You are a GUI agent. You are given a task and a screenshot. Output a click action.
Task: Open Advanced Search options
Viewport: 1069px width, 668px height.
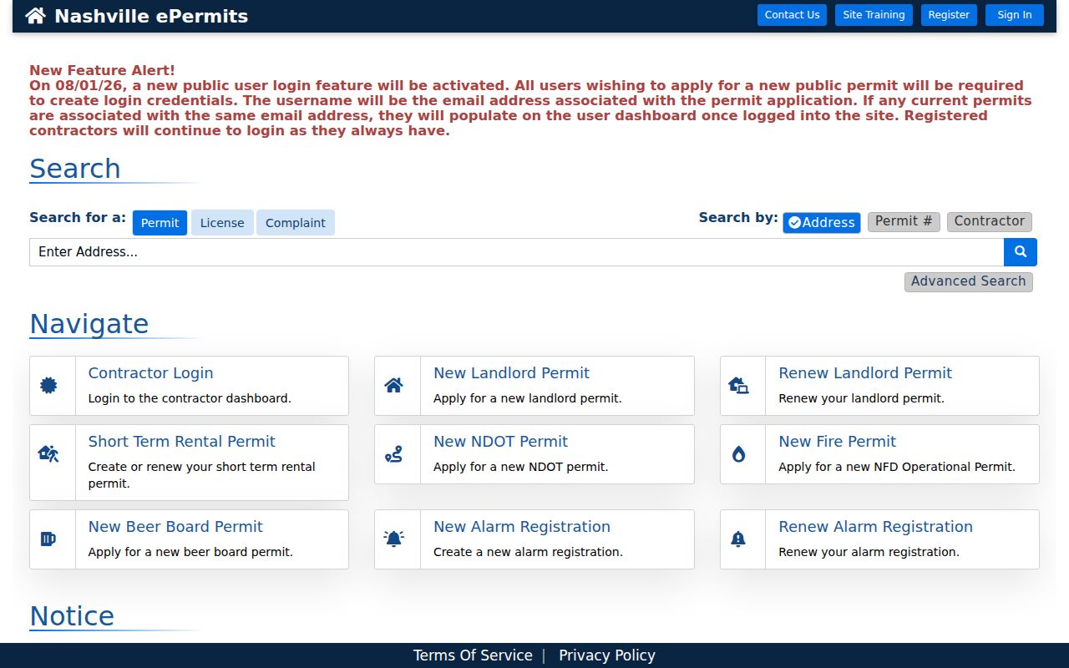coord(969,281)
